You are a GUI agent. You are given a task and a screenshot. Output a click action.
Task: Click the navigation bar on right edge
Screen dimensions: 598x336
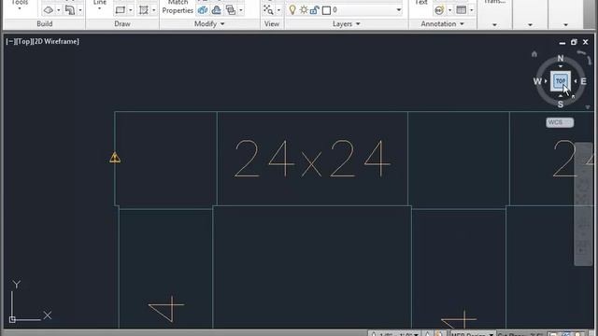583,203
